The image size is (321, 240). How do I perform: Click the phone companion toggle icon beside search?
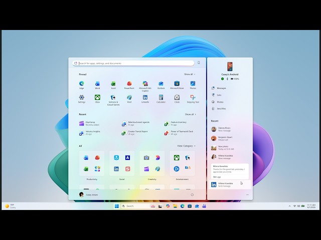click(x=199, y=63)
